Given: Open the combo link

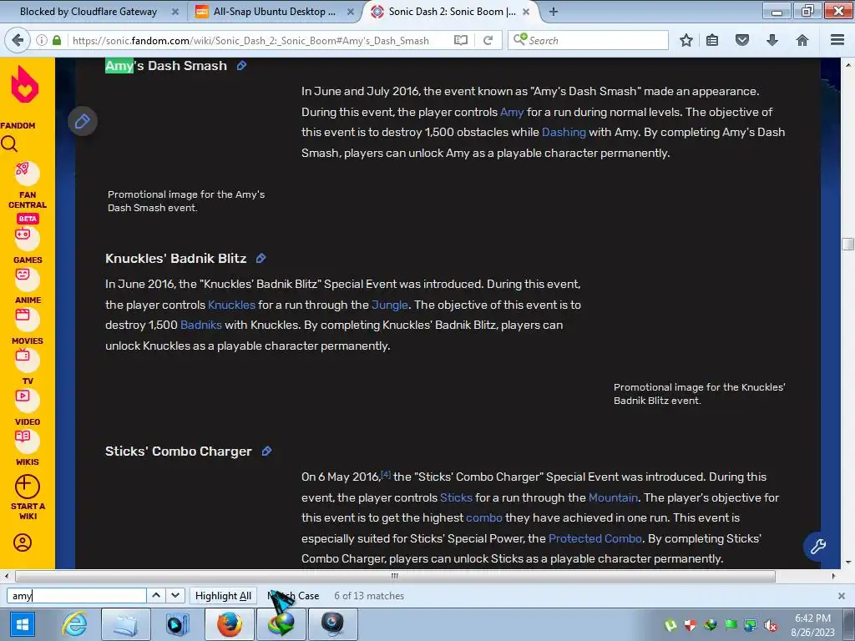Looking at the screenshot, I should [483, 517].
